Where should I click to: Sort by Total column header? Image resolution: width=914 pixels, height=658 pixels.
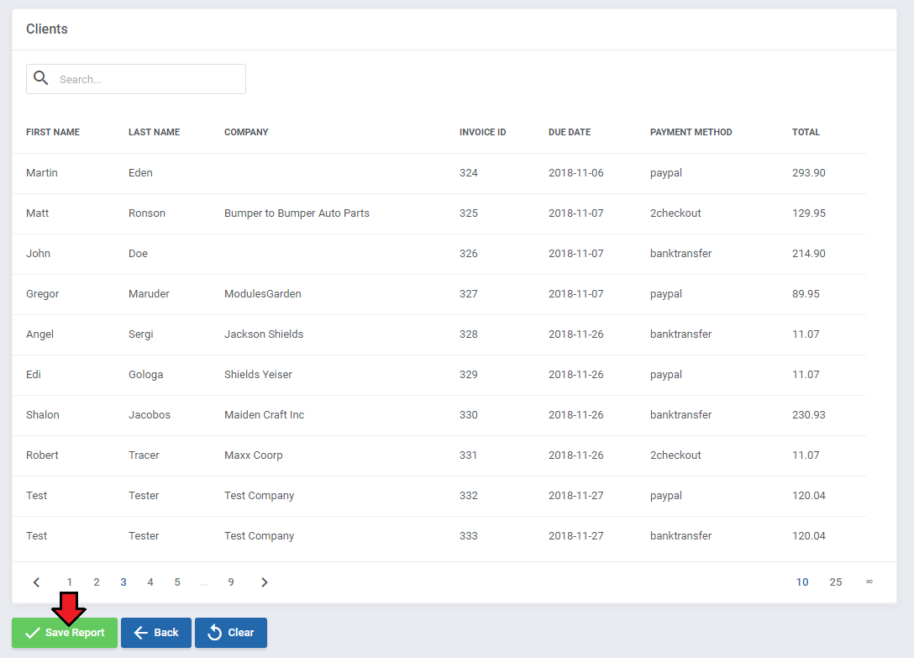coord(806,133)
